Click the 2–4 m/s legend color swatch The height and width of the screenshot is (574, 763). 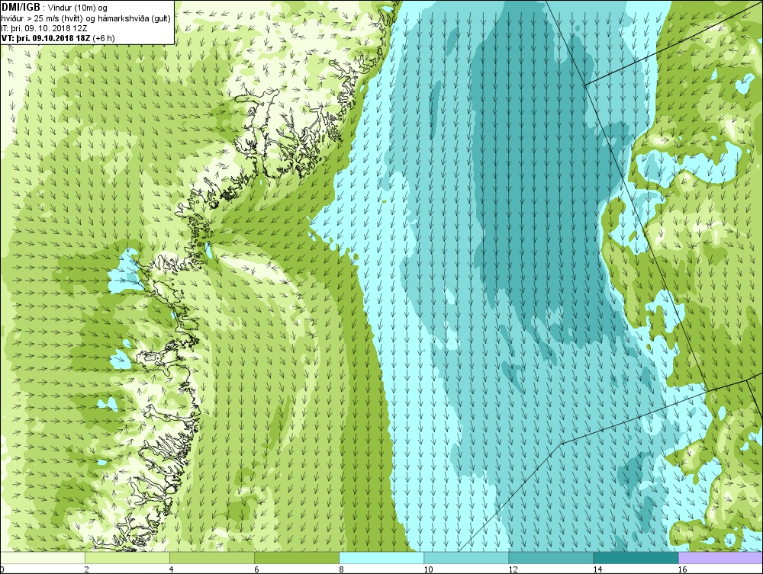(x=127, y=558)
